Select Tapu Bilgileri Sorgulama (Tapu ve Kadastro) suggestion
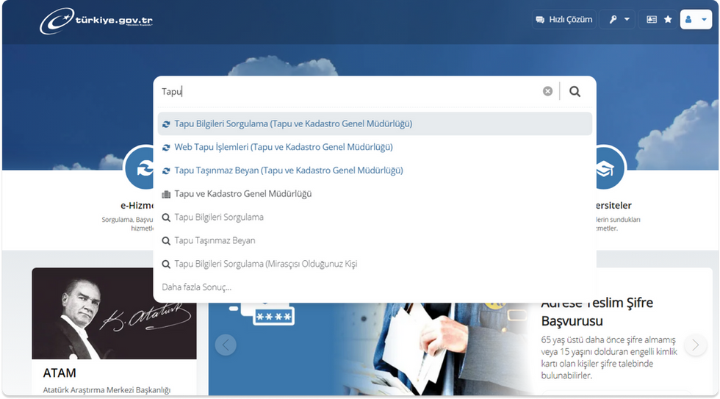This screenshot has height=399, width=720. 375,123
